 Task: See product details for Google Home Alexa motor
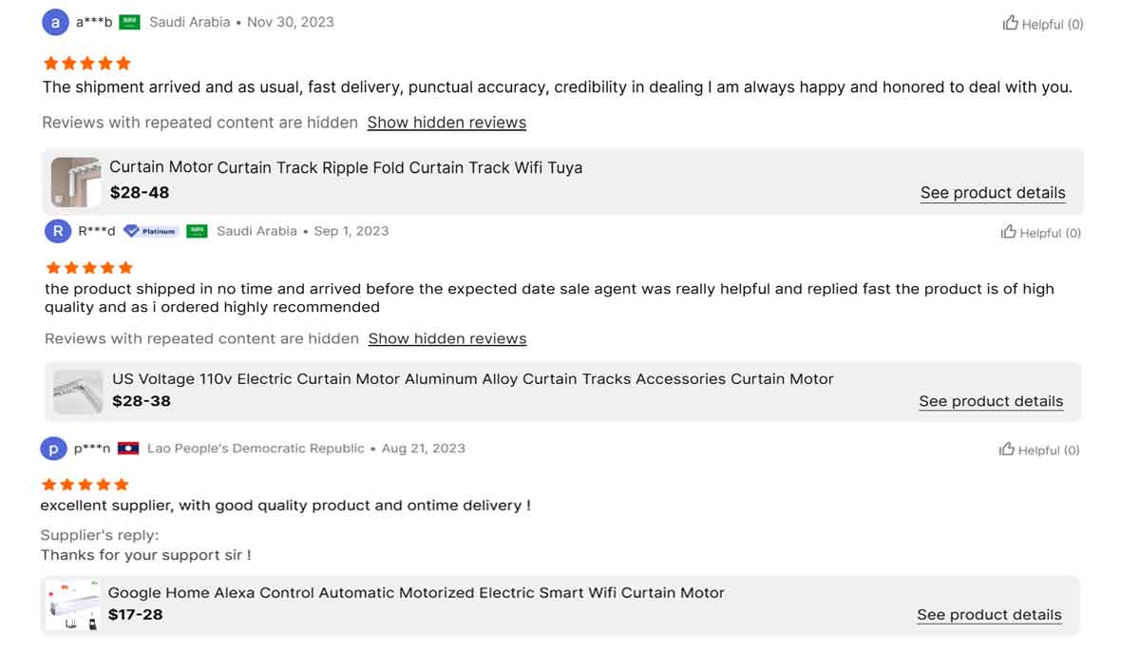[x=989, y=615]
